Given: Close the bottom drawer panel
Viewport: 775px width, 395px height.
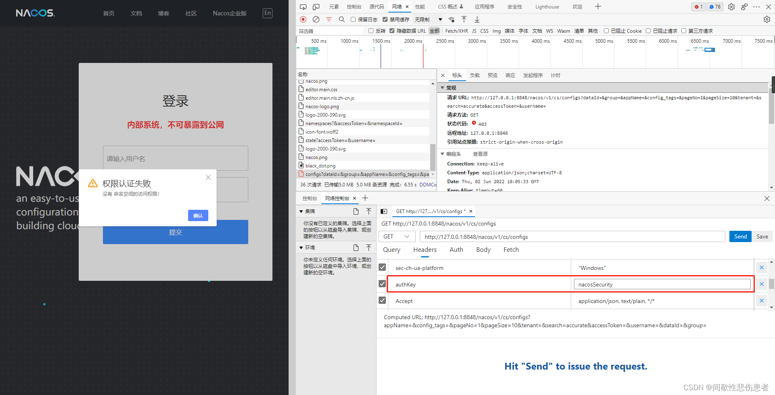Looking at the screenshot, I should click(x=767, y=199).
